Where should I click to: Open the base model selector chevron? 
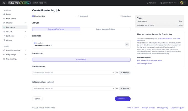click(127, 44)
